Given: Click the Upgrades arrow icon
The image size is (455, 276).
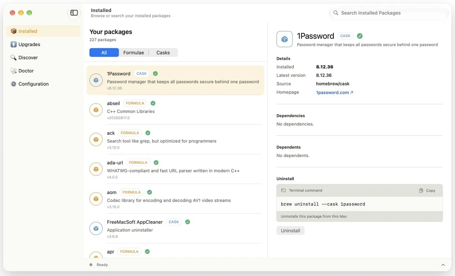Looking at the screenshot, I should coord(14,44).
